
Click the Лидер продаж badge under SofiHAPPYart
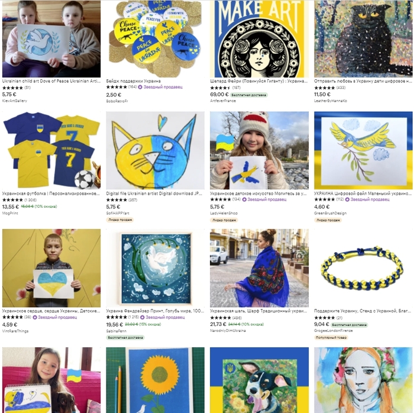click(120, 220)
